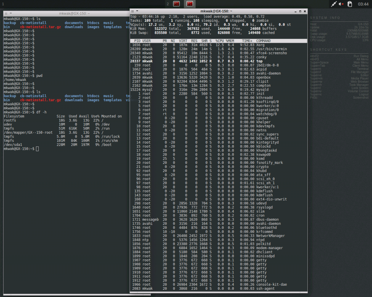
Task: Click the "Lock Screen" shortcut entry
Action: click(x=360, y=88)
